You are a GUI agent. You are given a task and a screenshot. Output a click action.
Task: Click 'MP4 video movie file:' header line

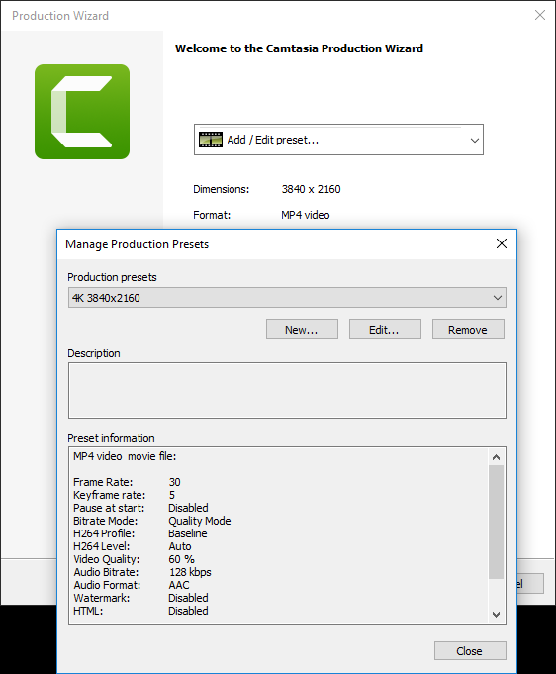point(125,456)
